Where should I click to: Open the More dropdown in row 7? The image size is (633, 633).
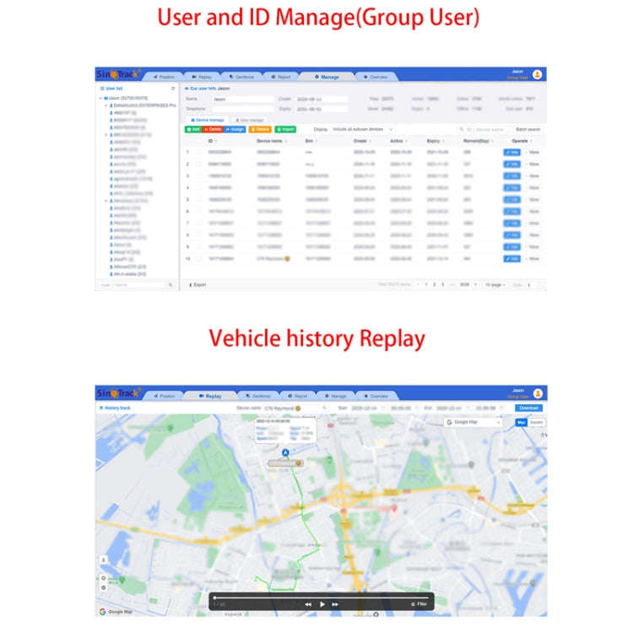(533, 223)
